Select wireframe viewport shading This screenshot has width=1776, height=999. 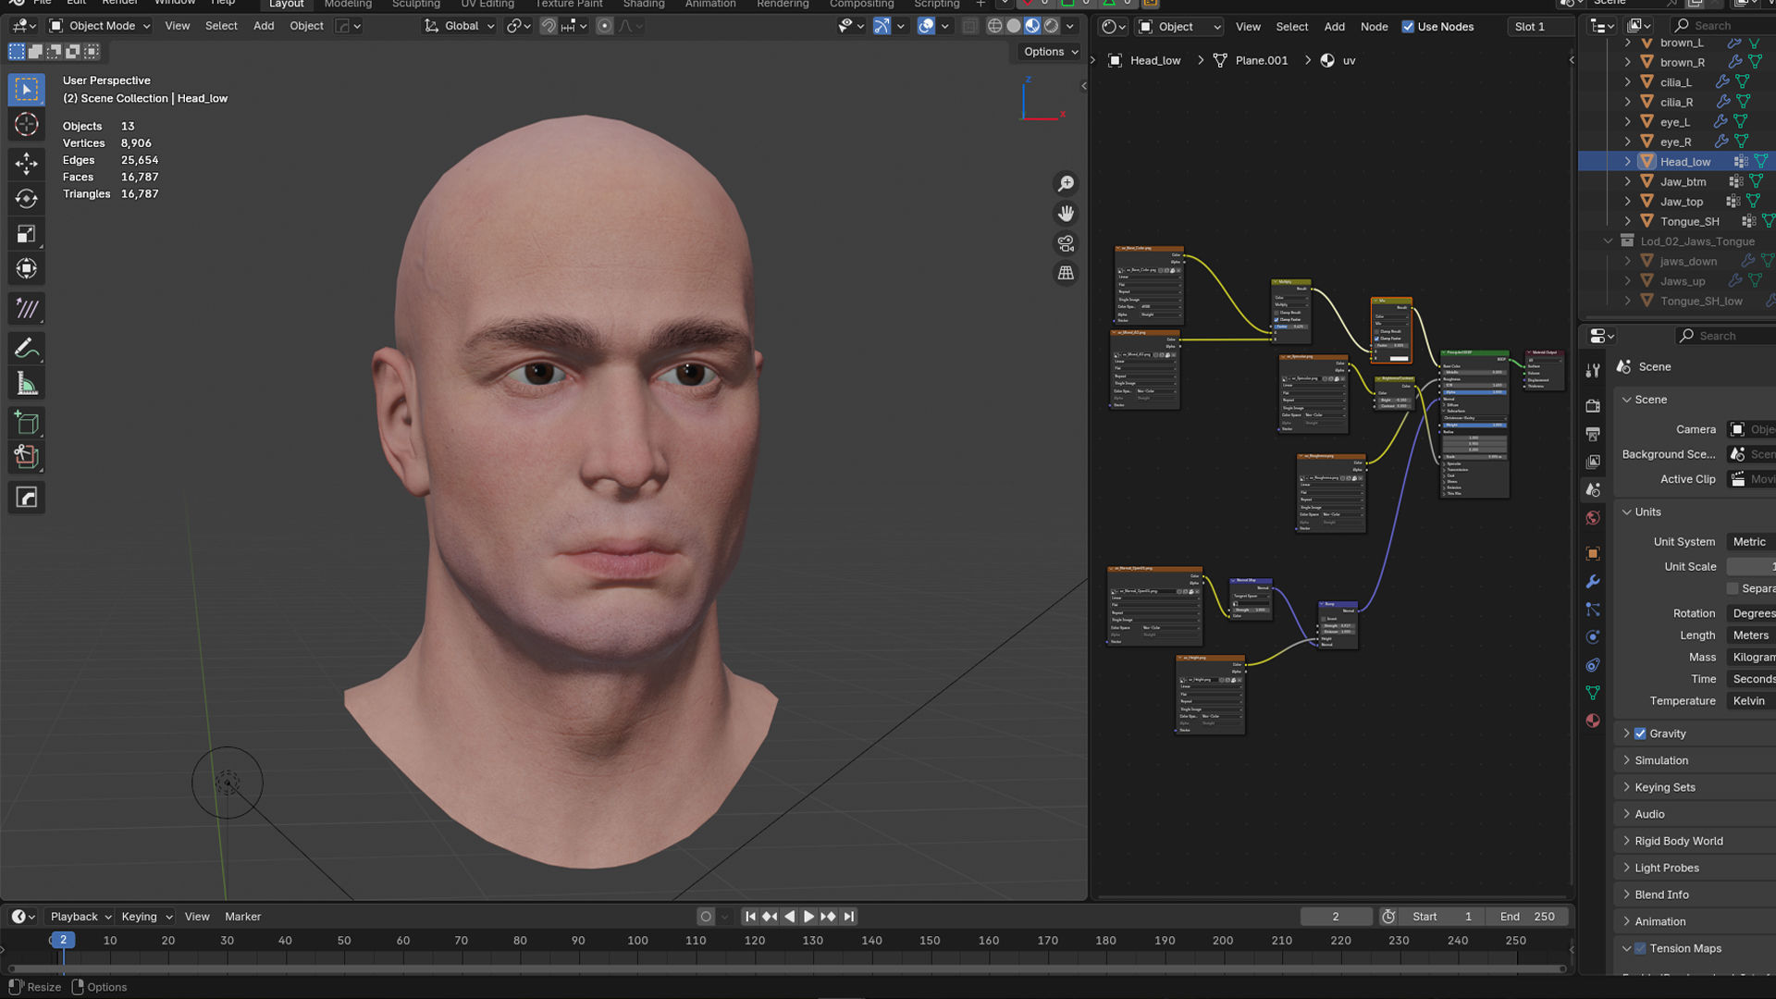[x=994, y=26]
